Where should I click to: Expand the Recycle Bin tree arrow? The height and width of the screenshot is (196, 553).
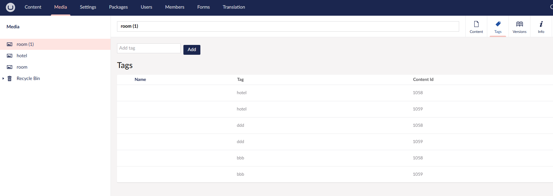pyautogui.click(x=3, y=78)
